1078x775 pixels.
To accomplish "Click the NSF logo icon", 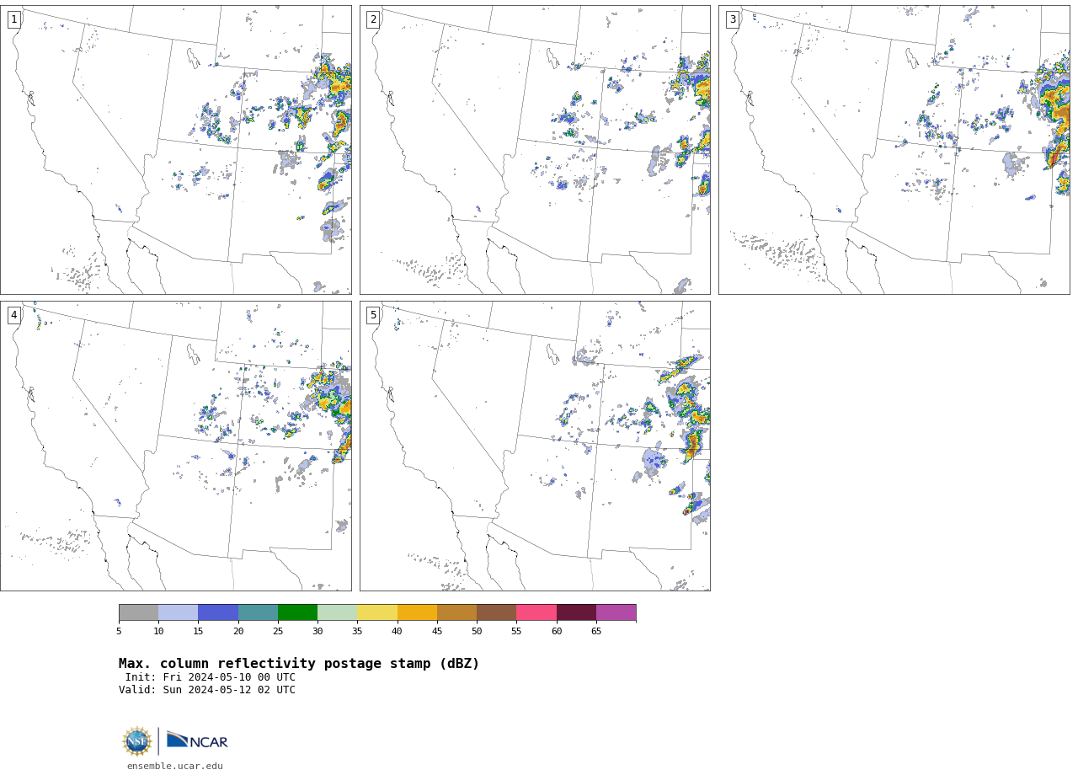I will coord(137,741).
